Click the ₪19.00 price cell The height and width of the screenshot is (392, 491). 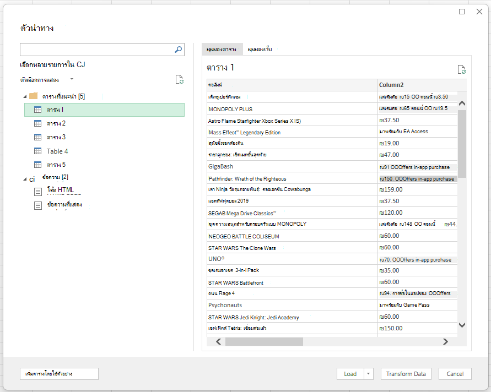418,143
